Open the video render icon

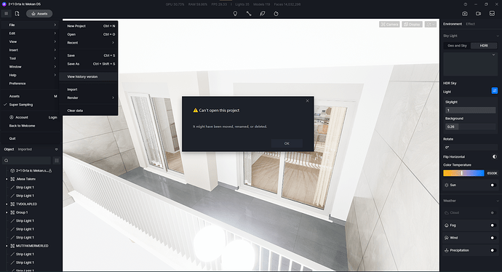[478, 13]
